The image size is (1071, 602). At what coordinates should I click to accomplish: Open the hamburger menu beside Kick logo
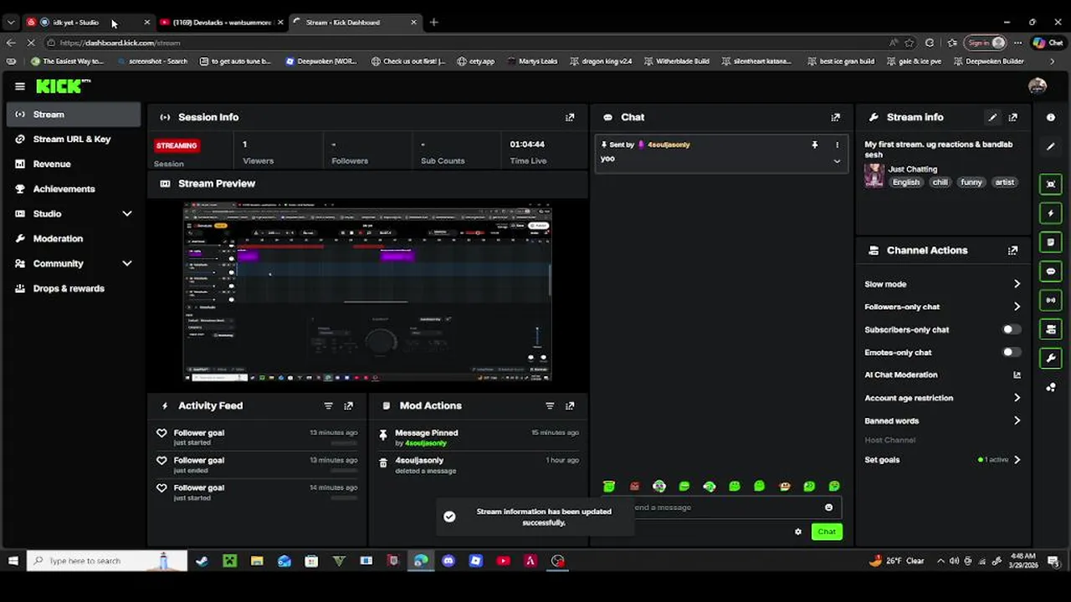[19, 86]
